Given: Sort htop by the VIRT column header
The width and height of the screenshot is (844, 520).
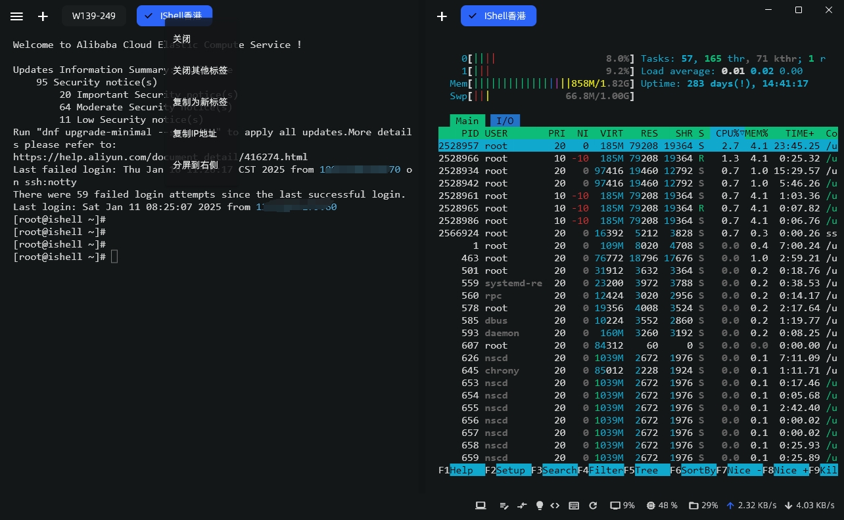Looking at the screenshot, I should [x=612, y=133].
